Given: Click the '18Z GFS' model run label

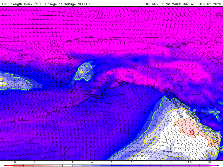Looking at the screenshot, I should pyautogui.click(x=151, y=4).
